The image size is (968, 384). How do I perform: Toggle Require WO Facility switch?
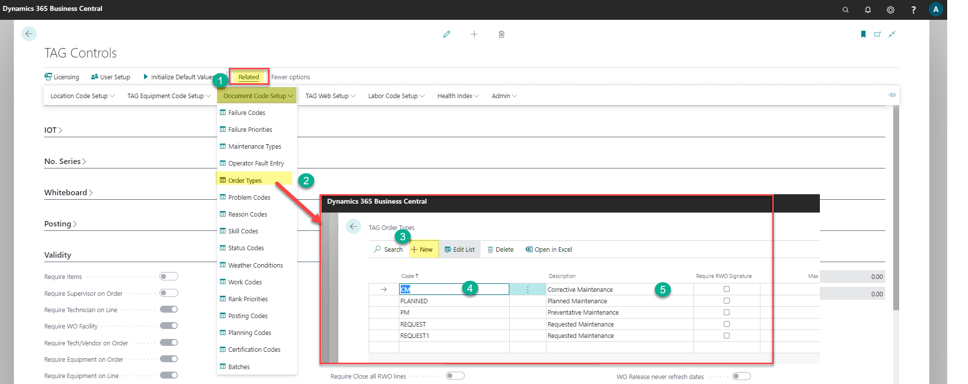pos(169,326)
